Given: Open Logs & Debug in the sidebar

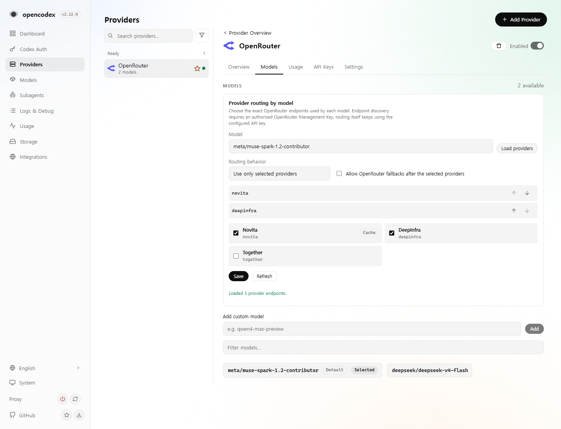Looking at the screenshot, I should point(45,111).
